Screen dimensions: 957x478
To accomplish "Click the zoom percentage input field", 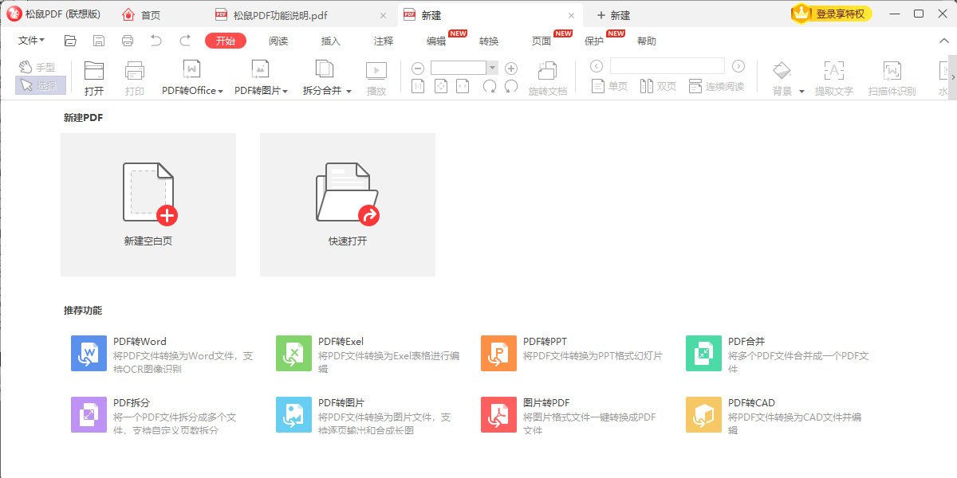I will click(459, 69).
